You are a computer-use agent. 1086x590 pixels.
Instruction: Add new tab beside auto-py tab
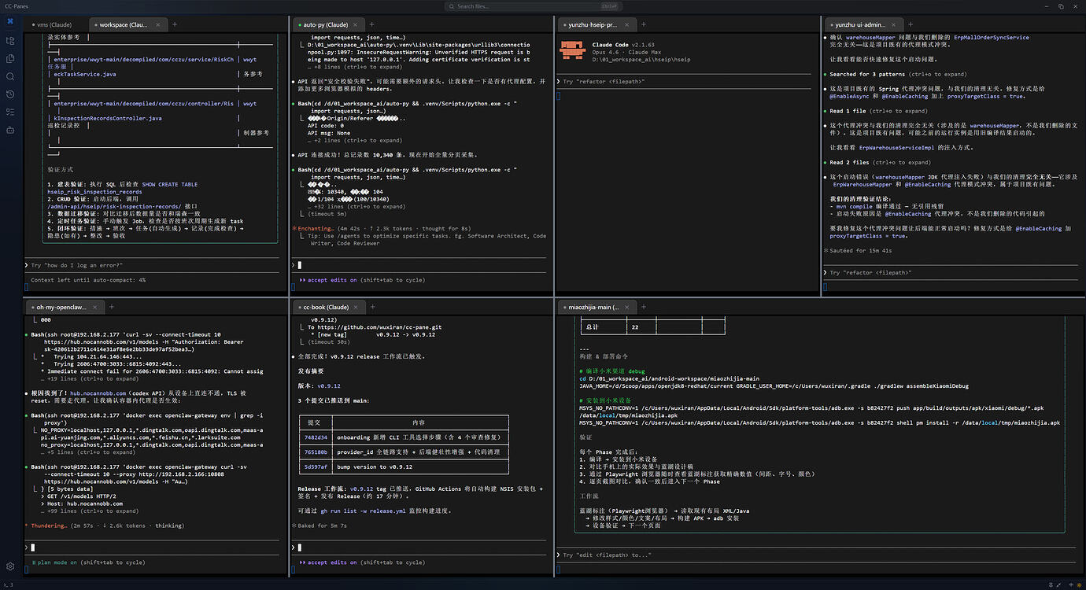point(372,24)
